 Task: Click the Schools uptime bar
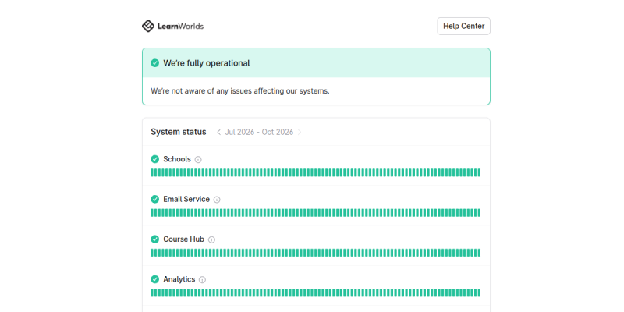316,172
